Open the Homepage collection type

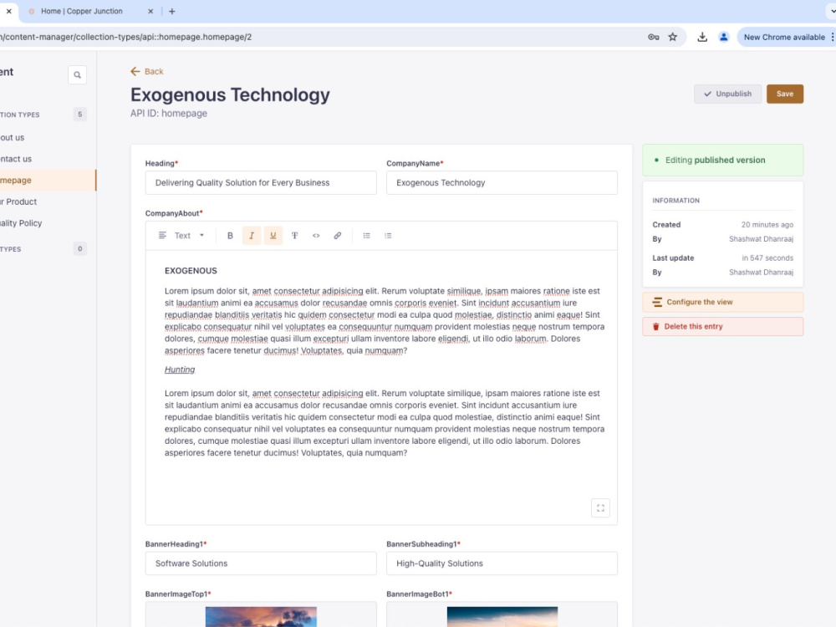[x=48, y=181]
